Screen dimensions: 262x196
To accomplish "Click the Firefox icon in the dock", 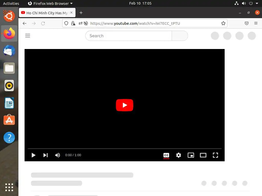I will [9, 33].
